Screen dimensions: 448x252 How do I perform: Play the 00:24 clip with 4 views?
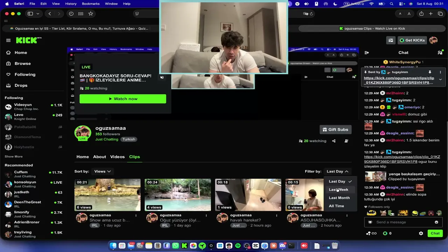click(x=178, y=195)
